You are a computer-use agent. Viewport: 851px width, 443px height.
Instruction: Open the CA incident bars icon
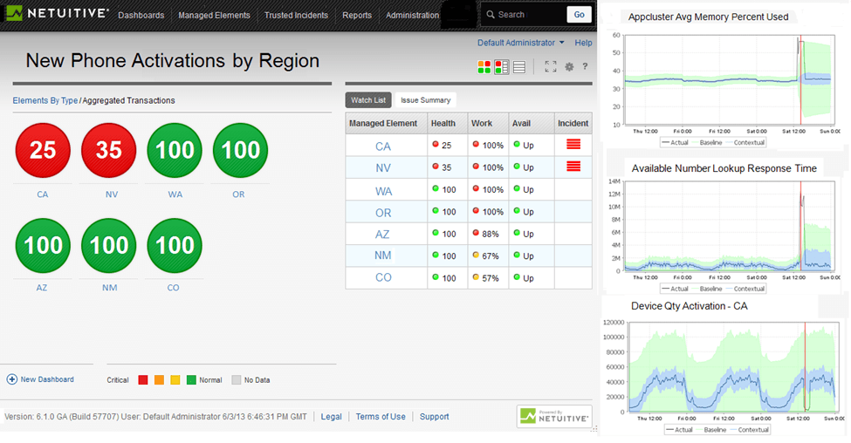click(x=573, y=145)
